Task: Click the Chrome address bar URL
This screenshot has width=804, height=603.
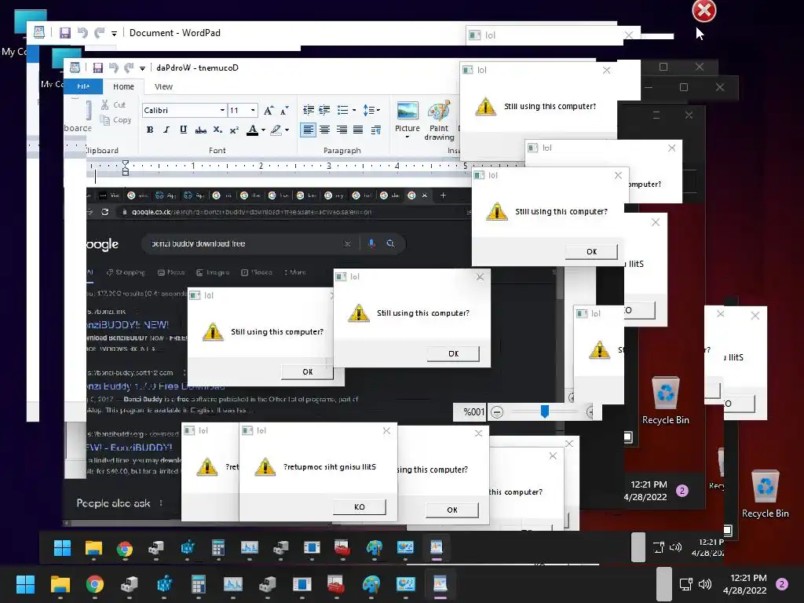Action: 251,212
